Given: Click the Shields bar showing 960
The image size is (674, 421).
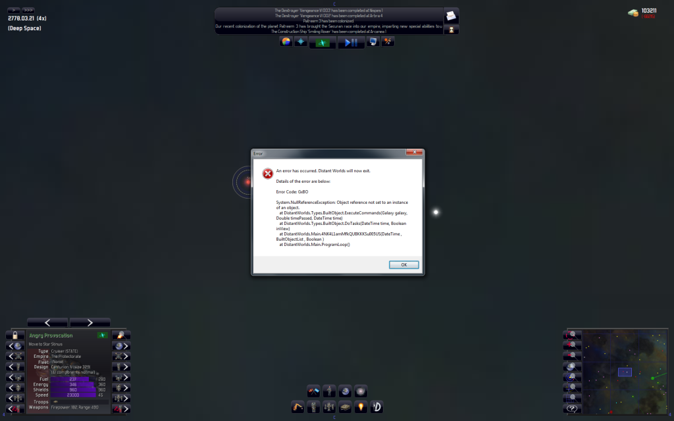Looking at the screenshot, I should (x=73, y=389).
